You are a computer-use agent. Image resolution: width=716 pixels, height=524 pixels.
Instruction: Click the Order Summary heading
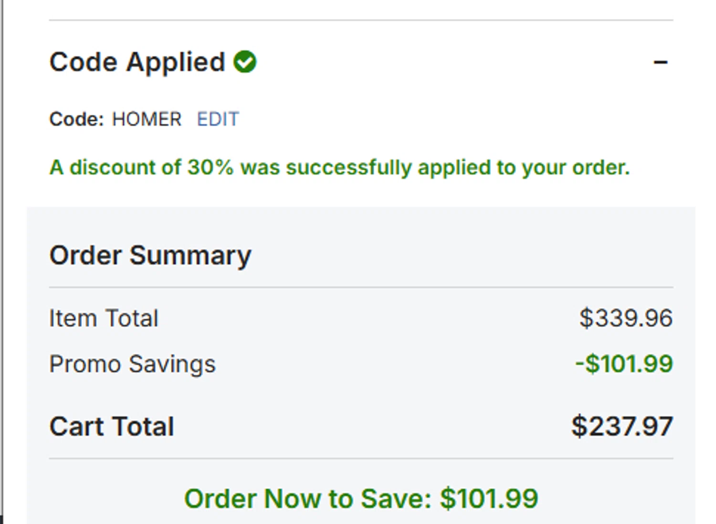tap(150, 255)
